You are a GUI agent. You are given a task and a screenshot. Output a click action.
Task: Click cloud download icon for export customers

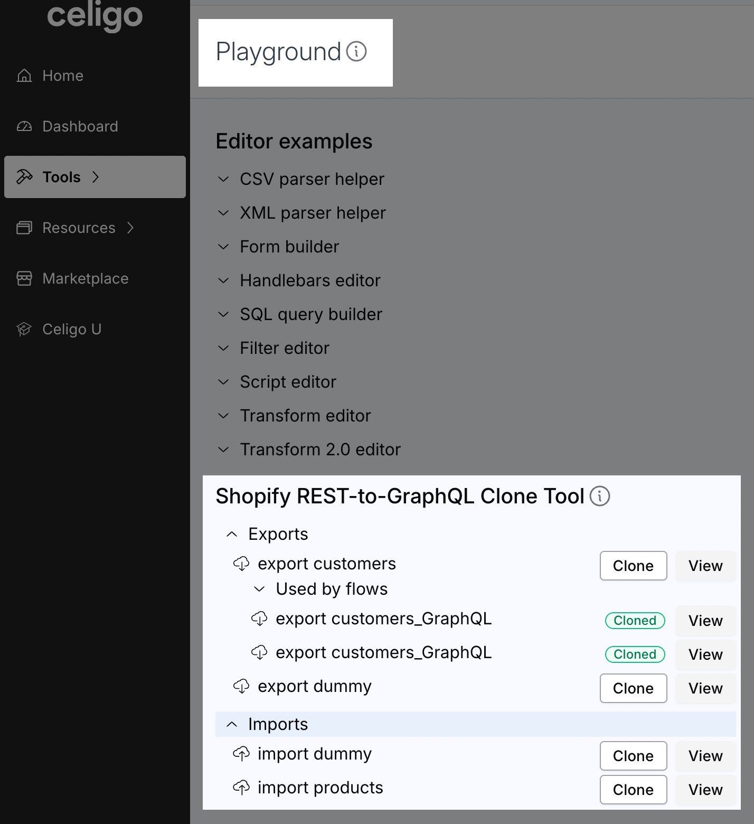241,564
